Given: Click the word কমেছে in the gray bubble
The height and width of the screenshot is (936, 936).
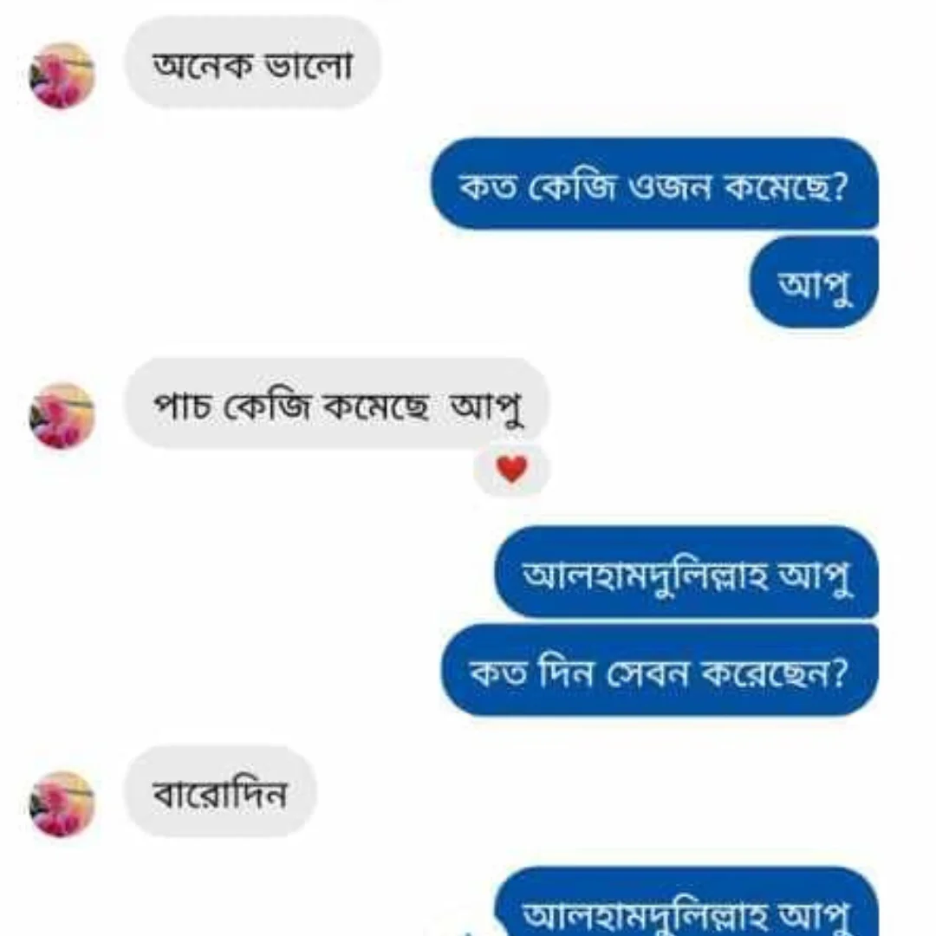Looking at the screenshot, I should pos(375,406).
